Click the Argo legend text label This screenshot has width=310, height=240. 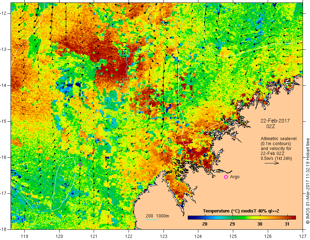(235, 177)
